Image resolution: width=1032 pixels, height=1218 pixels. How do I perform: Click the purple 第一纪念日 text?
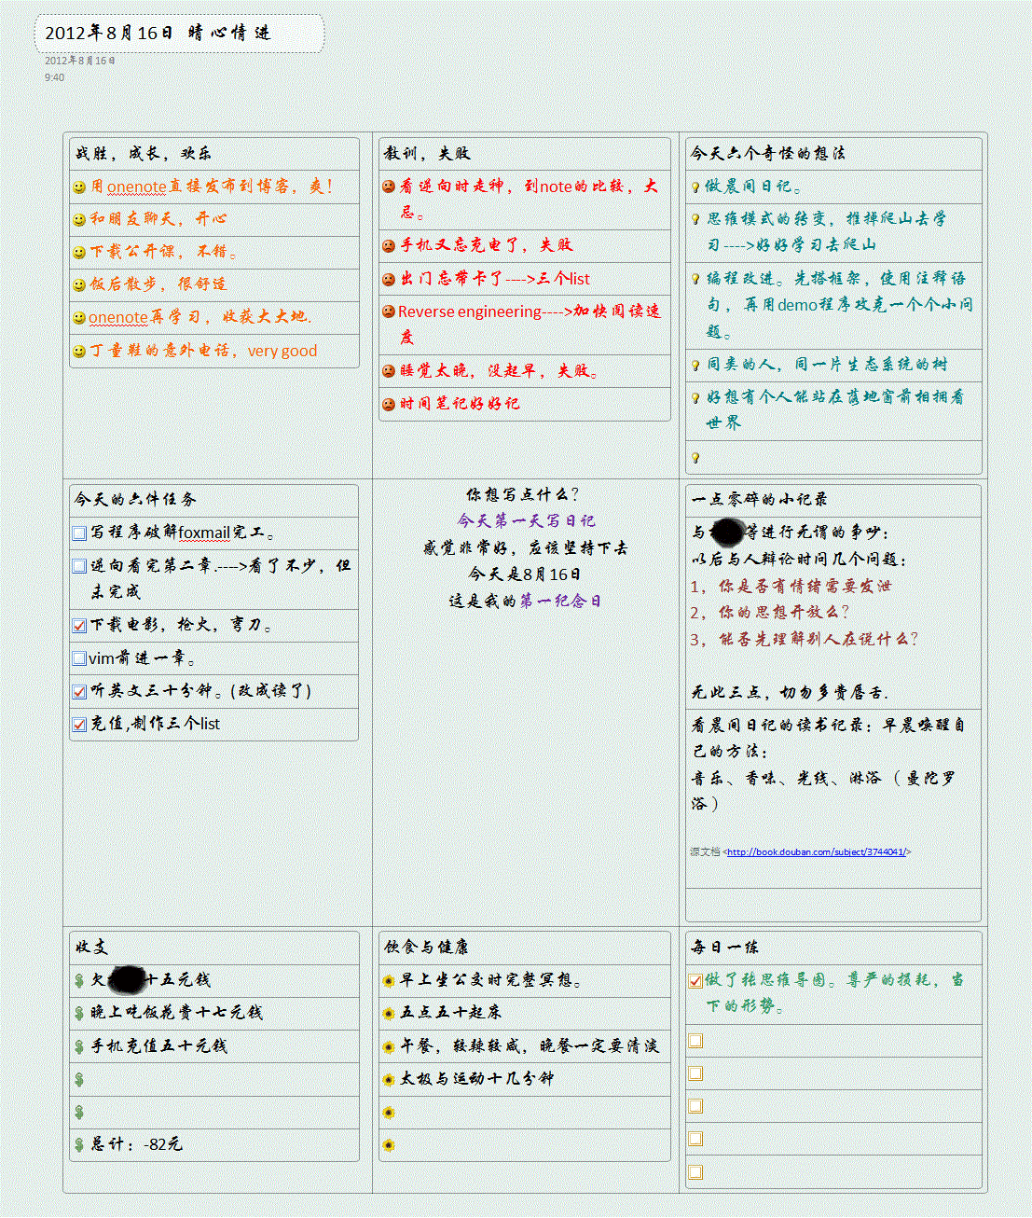click(560, 602)
